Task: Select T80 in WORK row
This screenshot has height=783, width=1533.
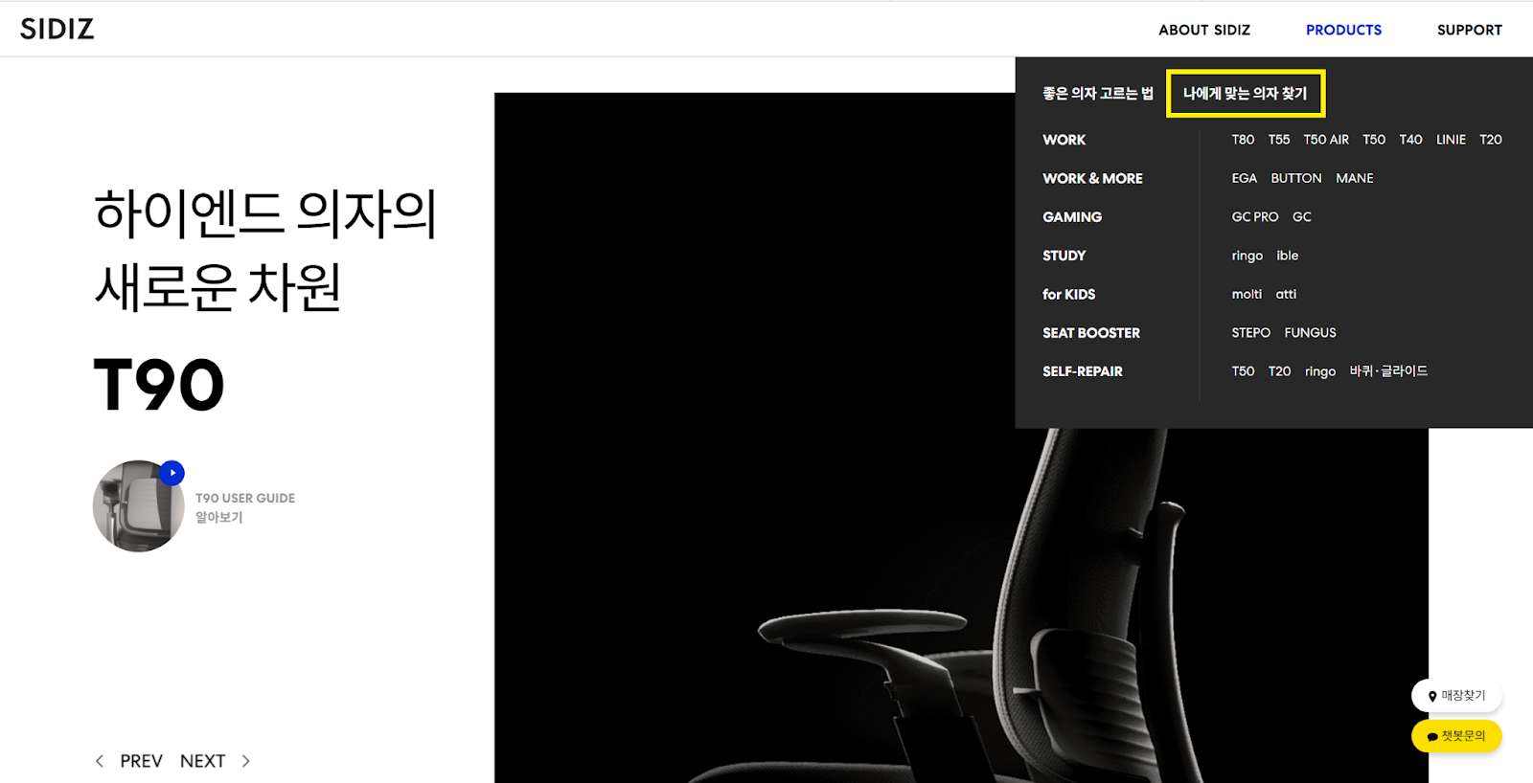Action: pos(1243,140)
